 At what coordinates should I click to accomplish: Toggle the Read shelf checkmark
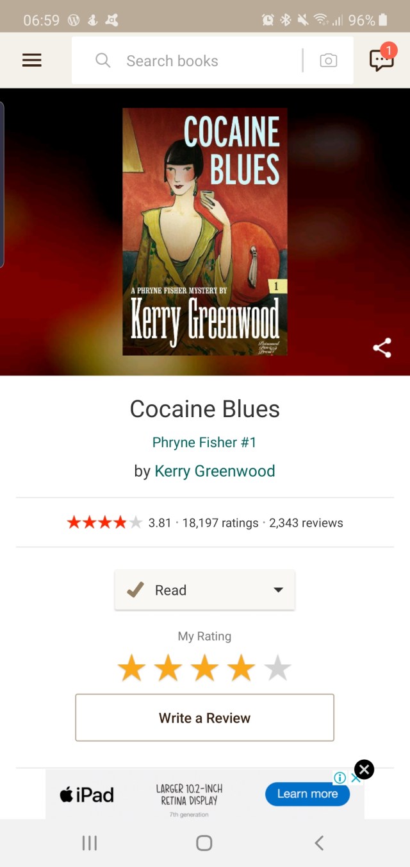[135, 590]
